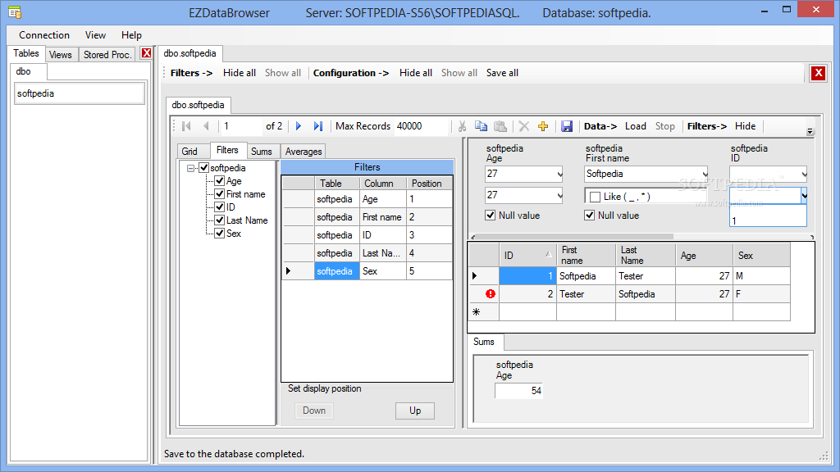The image size is (840, 472).
Task: Click the Sex column header
Action: [761, 256]
